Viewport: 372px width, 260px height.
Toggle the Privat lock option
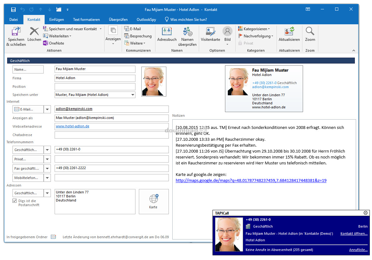click(x=246, y=43)
